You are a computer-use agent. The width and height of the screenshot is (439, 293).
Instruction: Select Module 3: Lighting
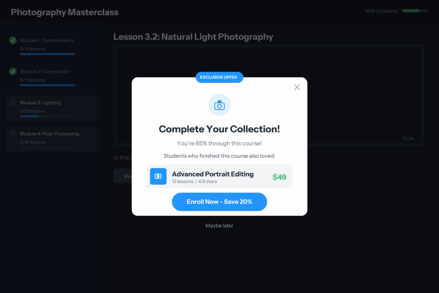[x=51, y=108]
